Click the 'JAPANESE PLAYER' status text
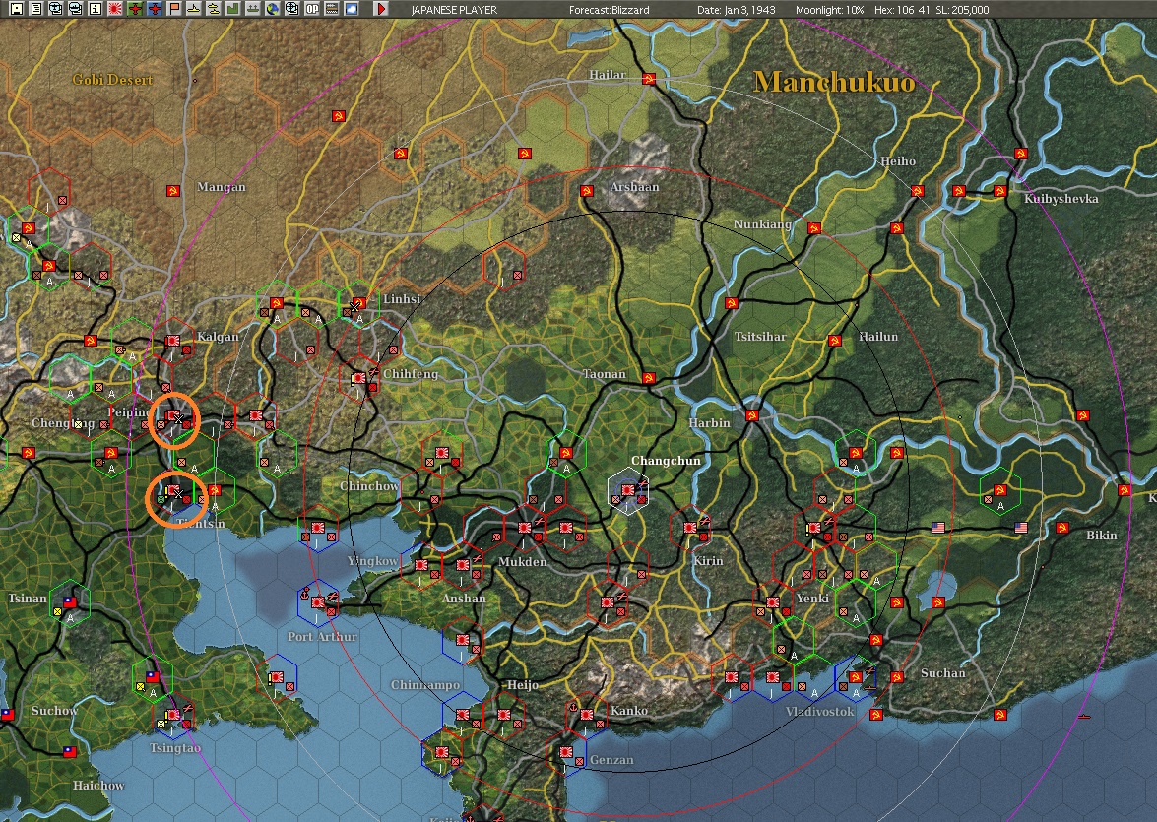Image resolution: width=1157 pixels, height=822 pixels. (x=455, y=10)
